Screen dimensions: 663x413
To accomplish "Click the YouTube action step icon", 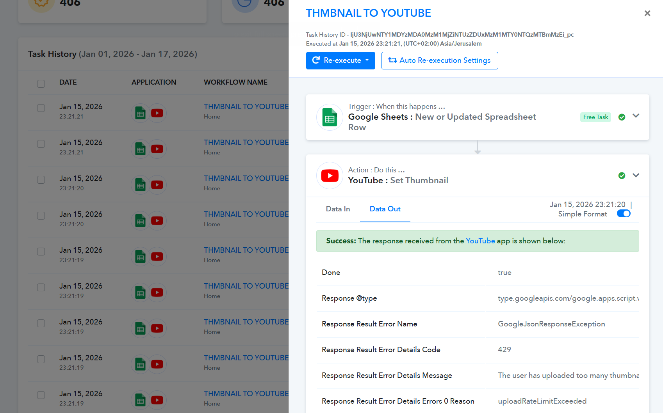I will point(330,176).
